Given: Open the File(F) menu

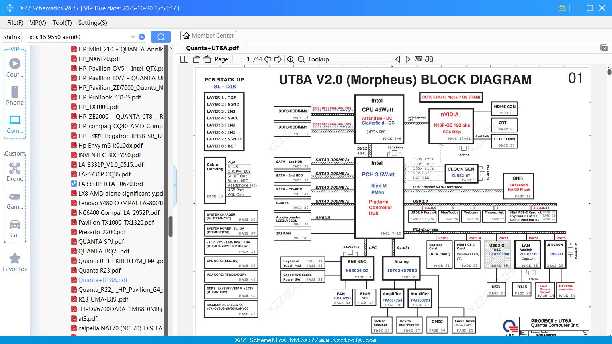Looking at the screenshot, I should (15, 23).
